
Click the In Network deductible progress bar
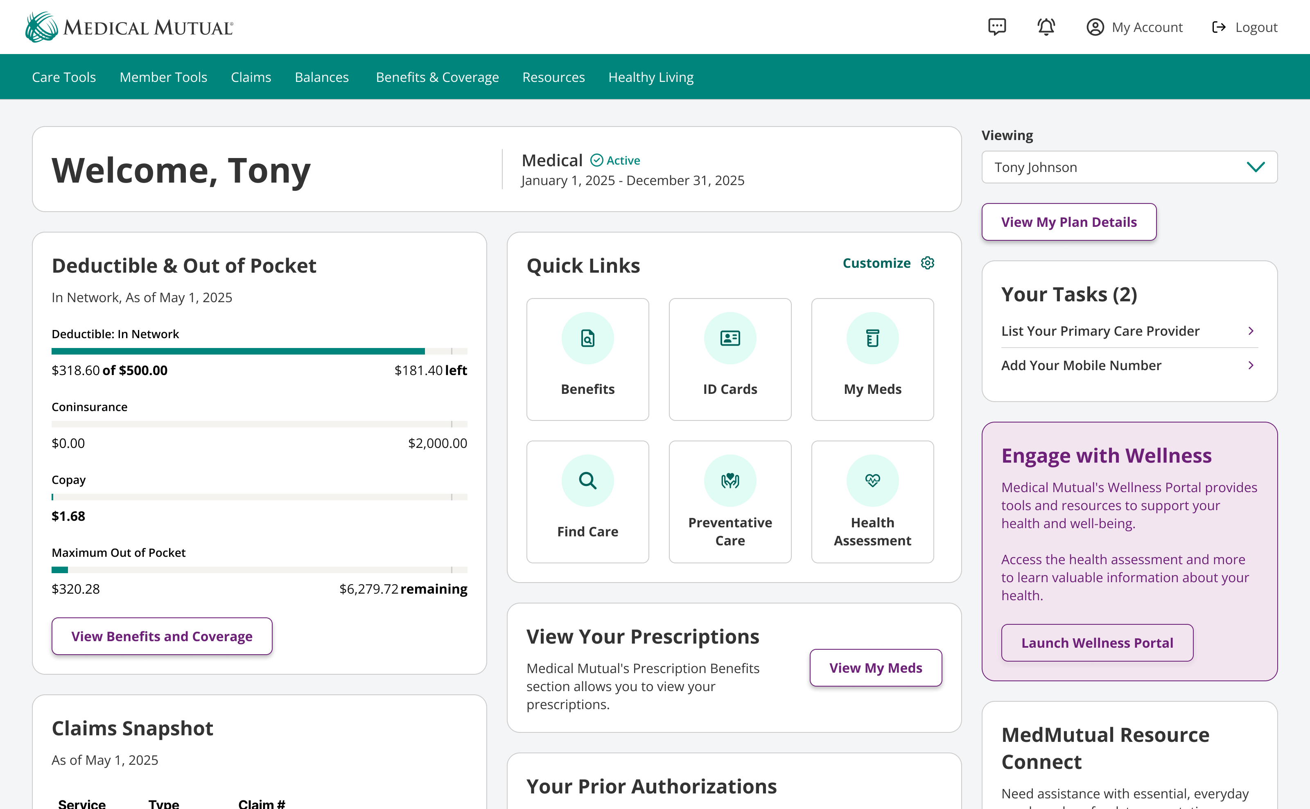pyautogui.click(x=259, y=352)
